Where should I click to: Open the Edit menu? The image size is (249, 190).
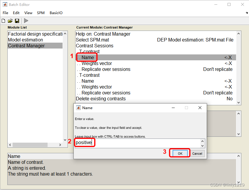click(16, 13)
